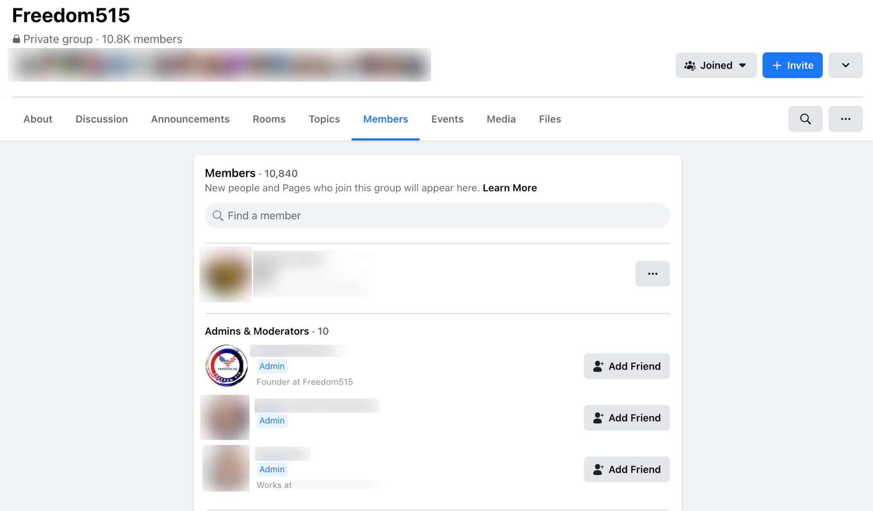Click the Joined membership people icon
This screenshot has width=873, height=511.
tap(691, 65)
